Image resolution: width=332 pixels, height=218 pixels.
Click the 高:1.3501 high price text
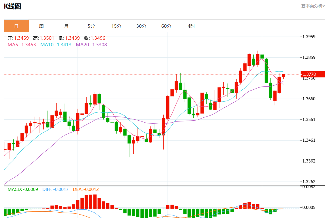point(44,38)
